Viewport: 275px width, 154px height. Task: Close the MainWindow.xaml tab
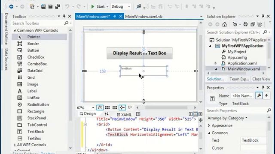(x=121, y=16)
